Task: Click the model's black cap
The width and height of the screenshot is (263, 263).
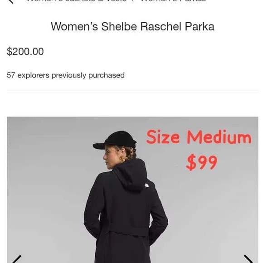Action: (x=115, y=140)
